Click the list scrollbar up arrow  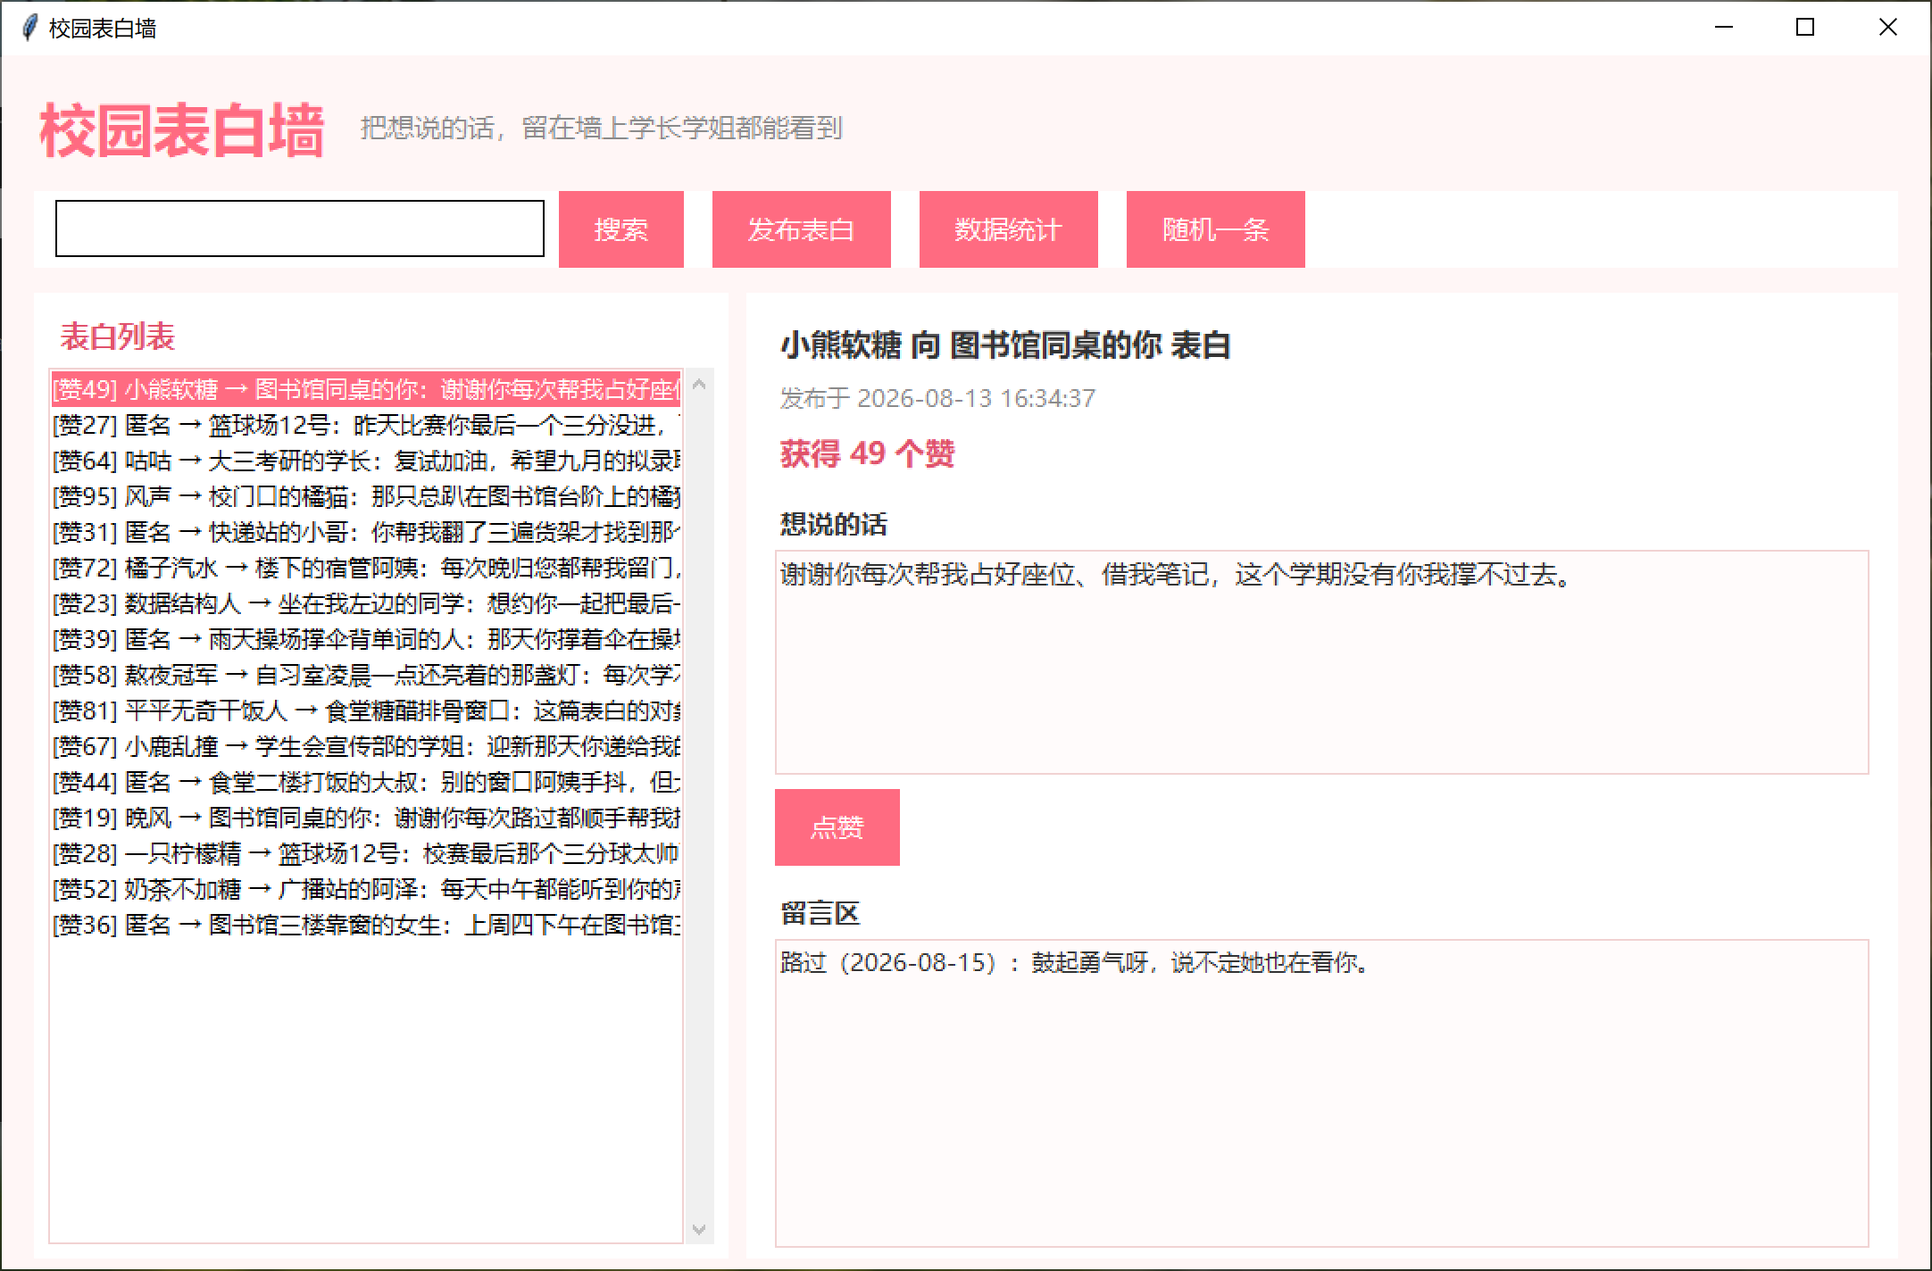point(699,385)
